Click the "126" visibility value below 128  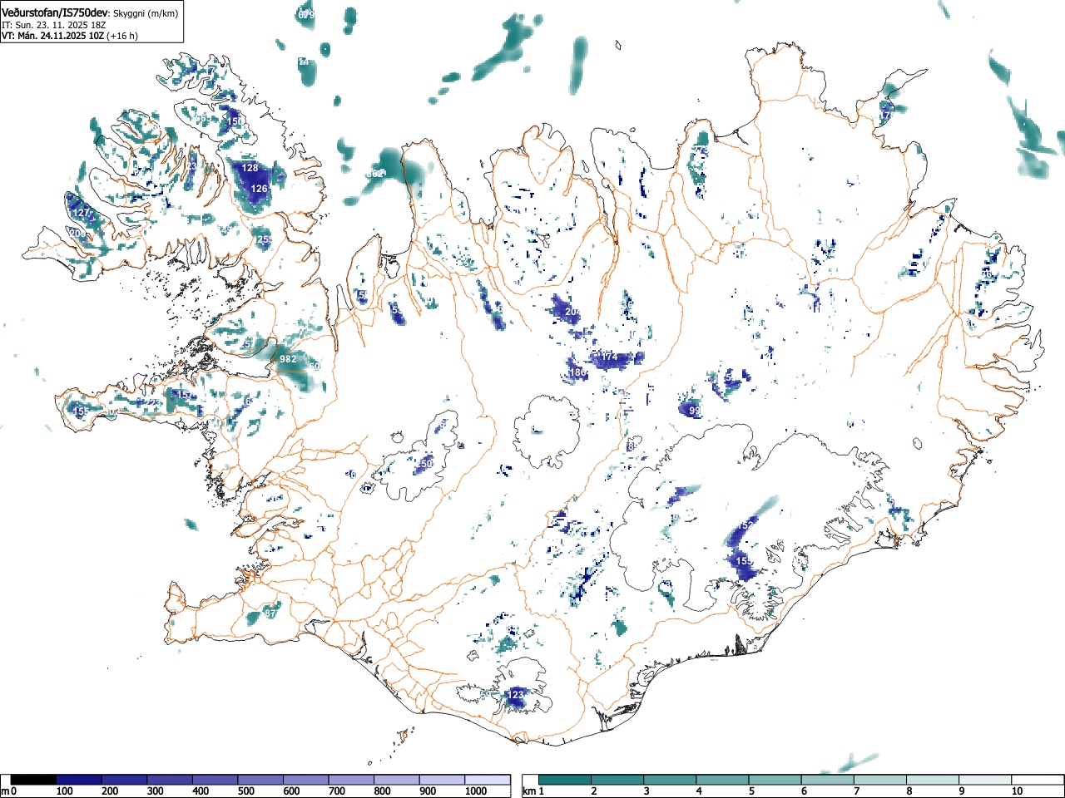pyautogui.click(x=260, y=189)
